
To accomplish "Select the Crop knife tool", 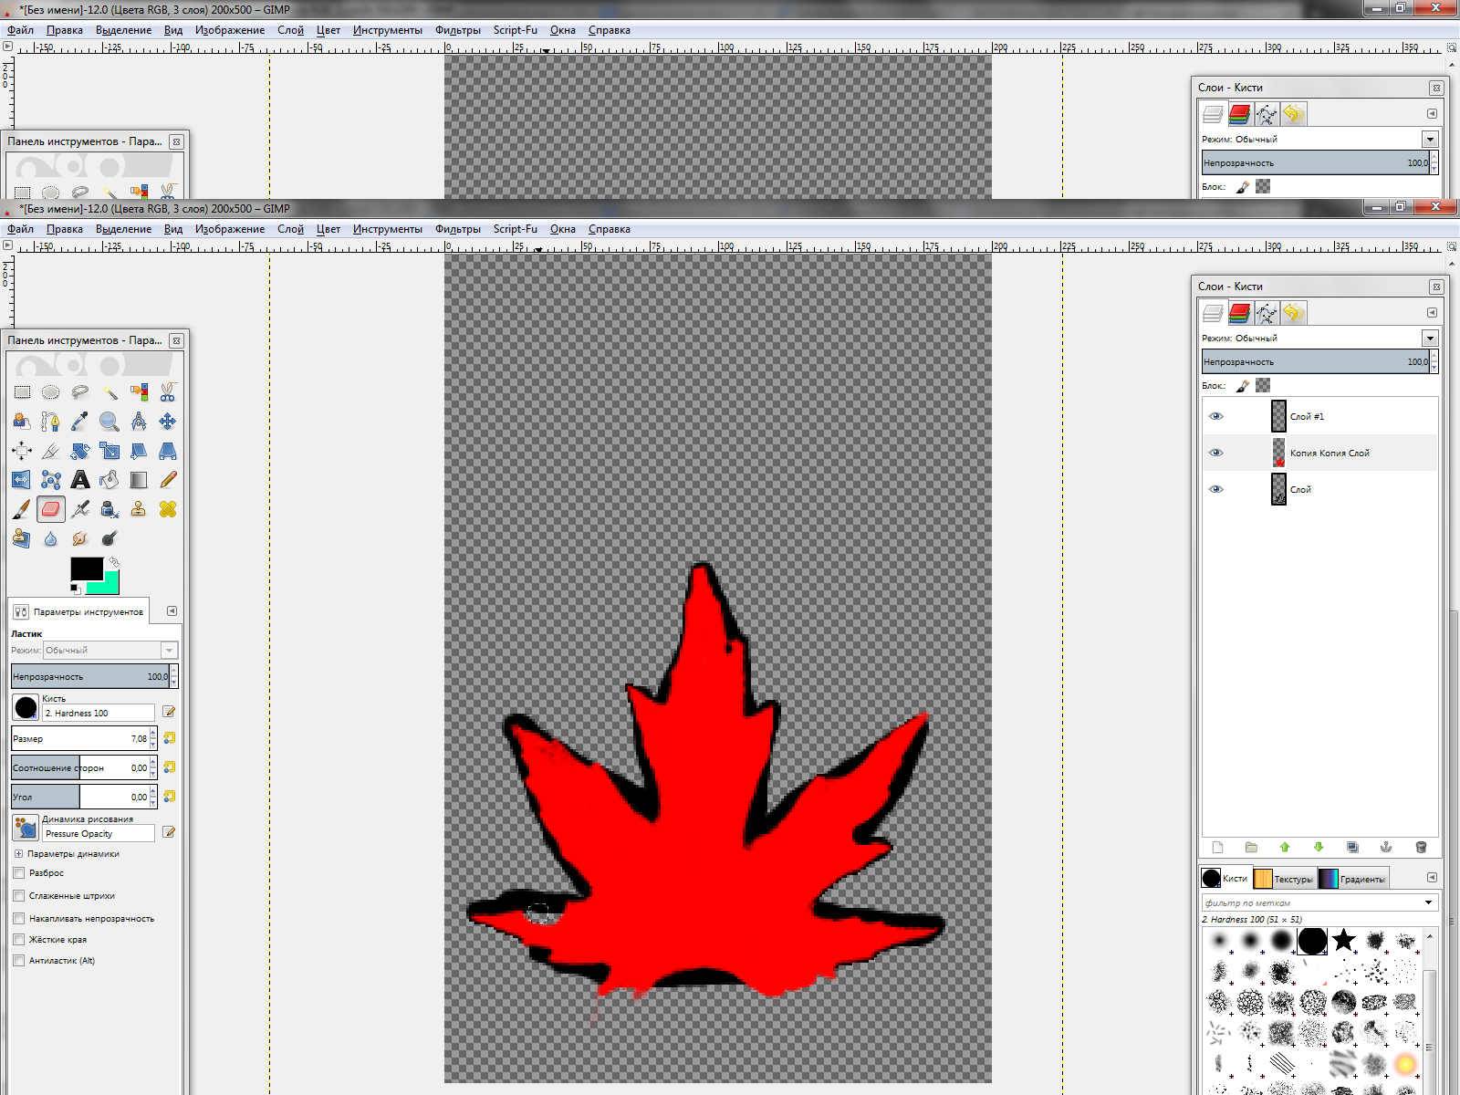I will (51, 451).
